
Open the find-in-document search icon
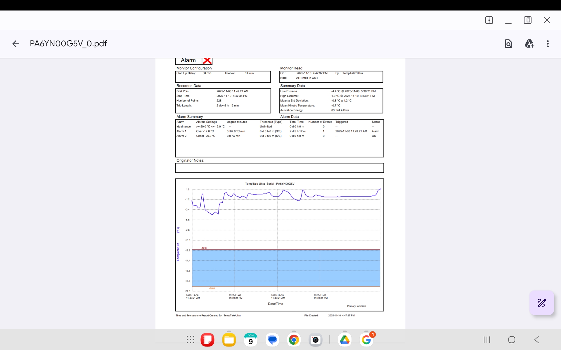[x=508, y=44]
